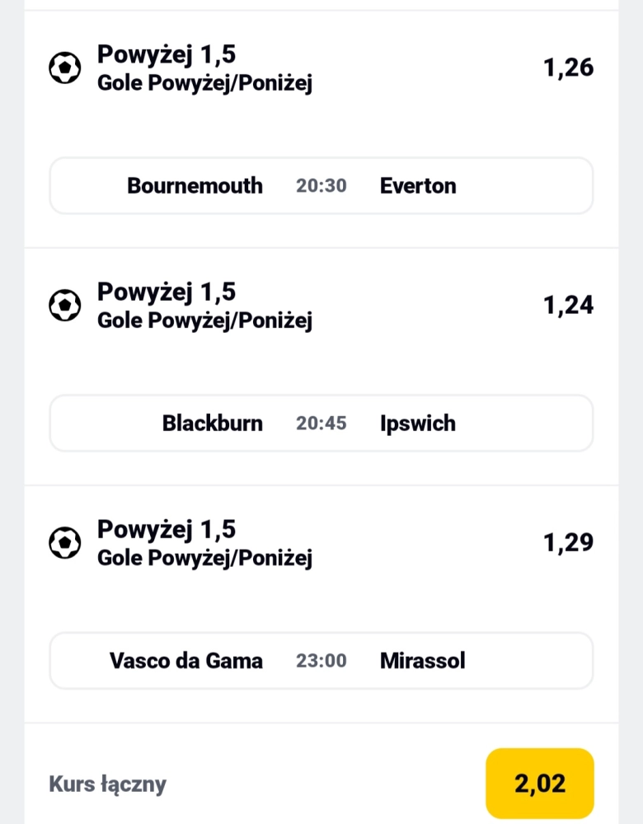Click the 23:00 kickoff time
643x824 pixels.
tap(321, 661)
